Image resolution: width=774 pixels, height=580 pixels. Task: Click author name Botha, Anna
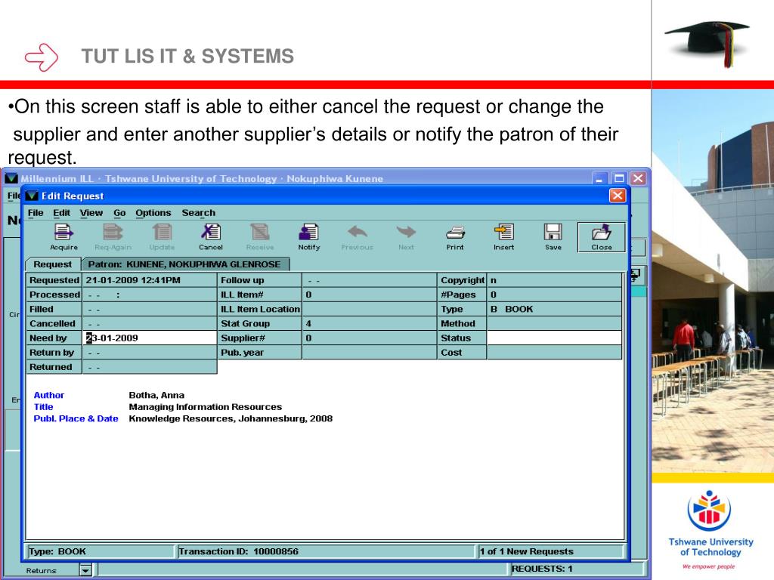pyautogui.click(x=156, y=395)
